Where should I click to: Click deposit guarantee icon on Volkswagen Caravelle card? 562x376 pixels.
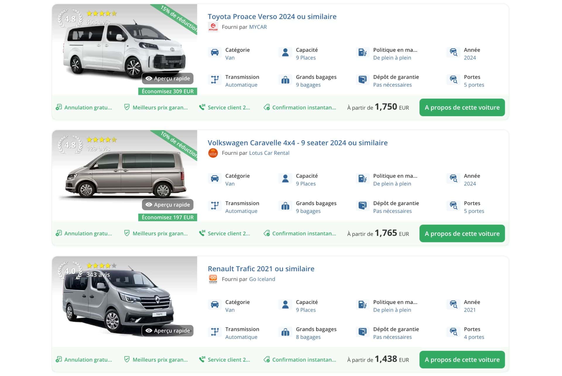362,206
